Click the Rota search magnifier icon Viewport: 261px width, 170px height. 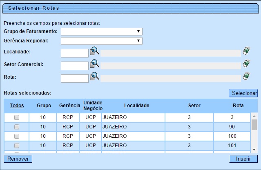94,77
